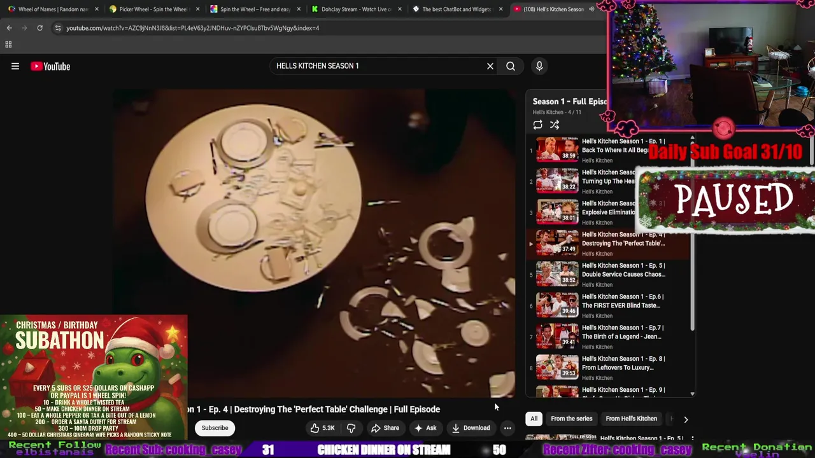The height and width of the screenshot is (458, 815).
Task: Run search with the magnifier button
Action: (x=511, y=66)
